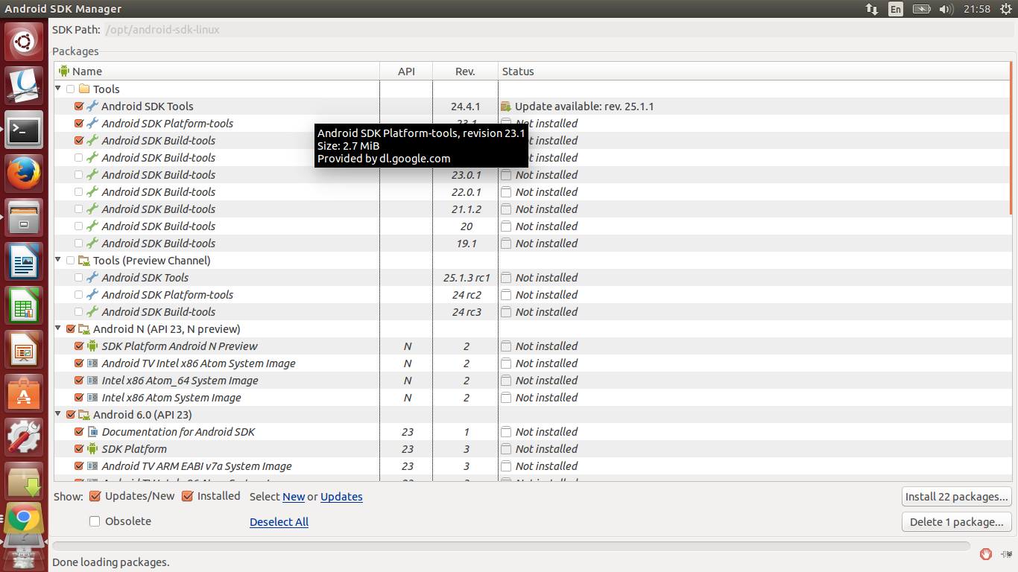The image size is (1018, 572).
Task: Click green wrench icon of Build-tools 23.0.1
Action: click(92, 174)
